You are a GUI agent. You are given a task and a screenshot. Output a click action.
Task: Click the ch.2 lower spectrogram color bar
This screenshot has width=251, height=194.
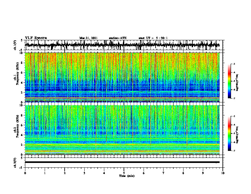pyautogui.click(x=229, y=133)
